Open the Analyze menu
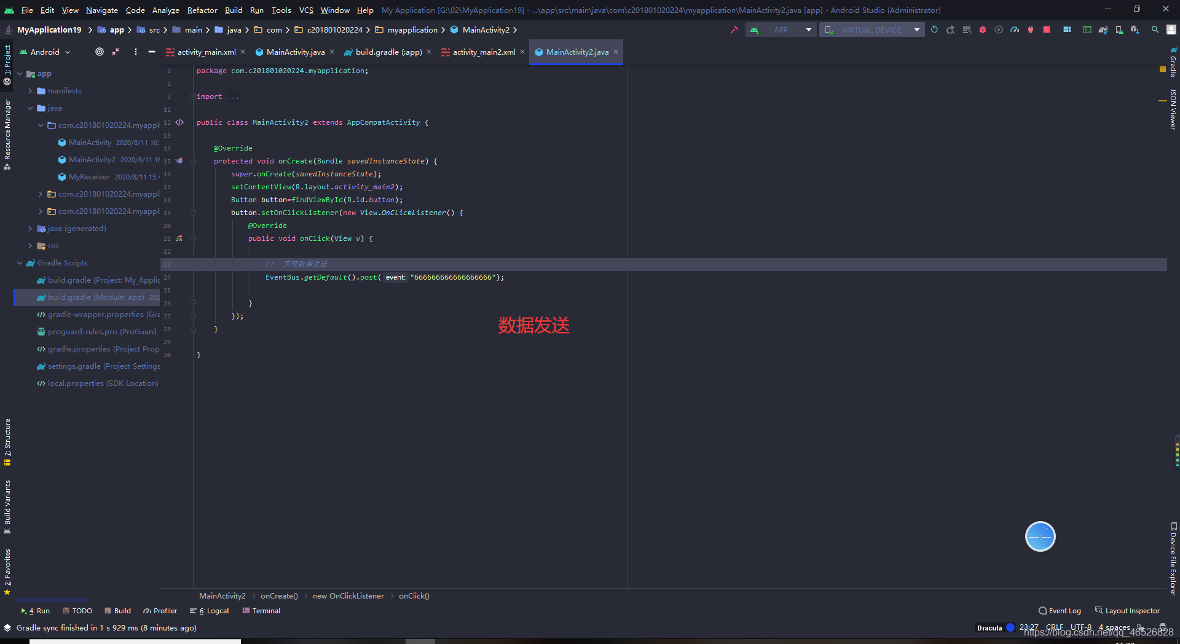 [165, 10]
